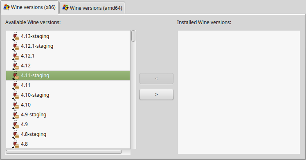Click the Windows logo icon on x86 tab
Screen dimensions: 306x160
coord(7,7)
